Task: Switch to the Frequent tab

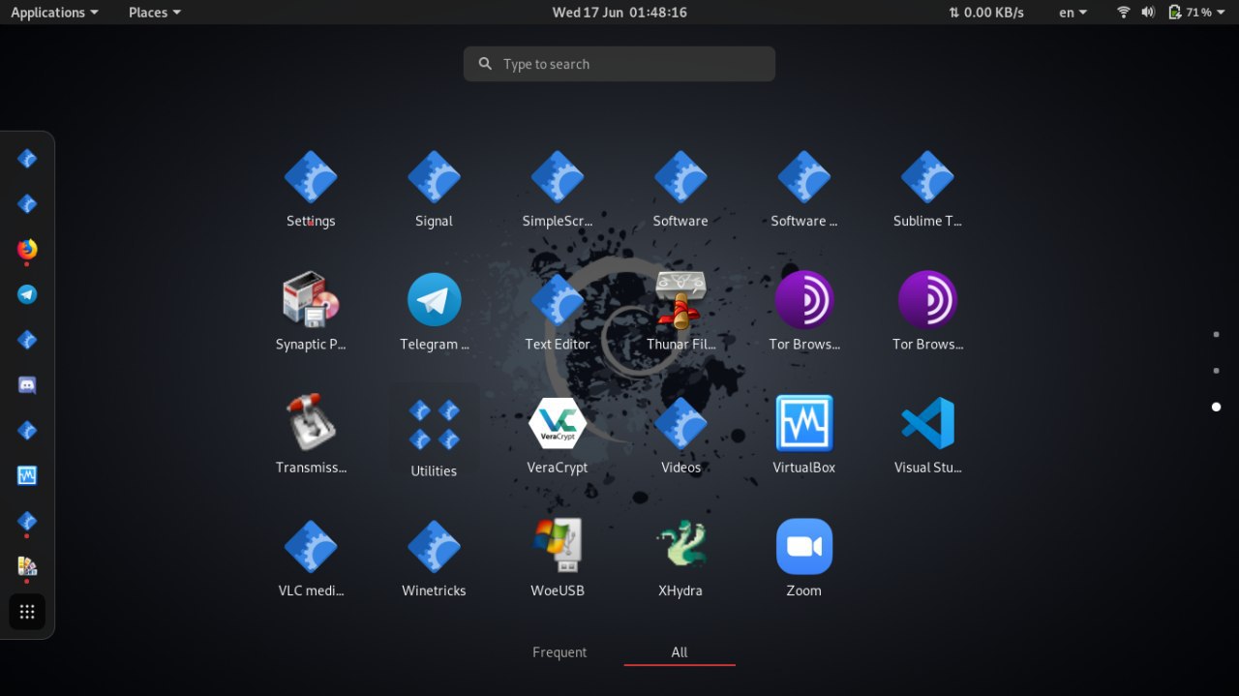Action: (559, 652)
